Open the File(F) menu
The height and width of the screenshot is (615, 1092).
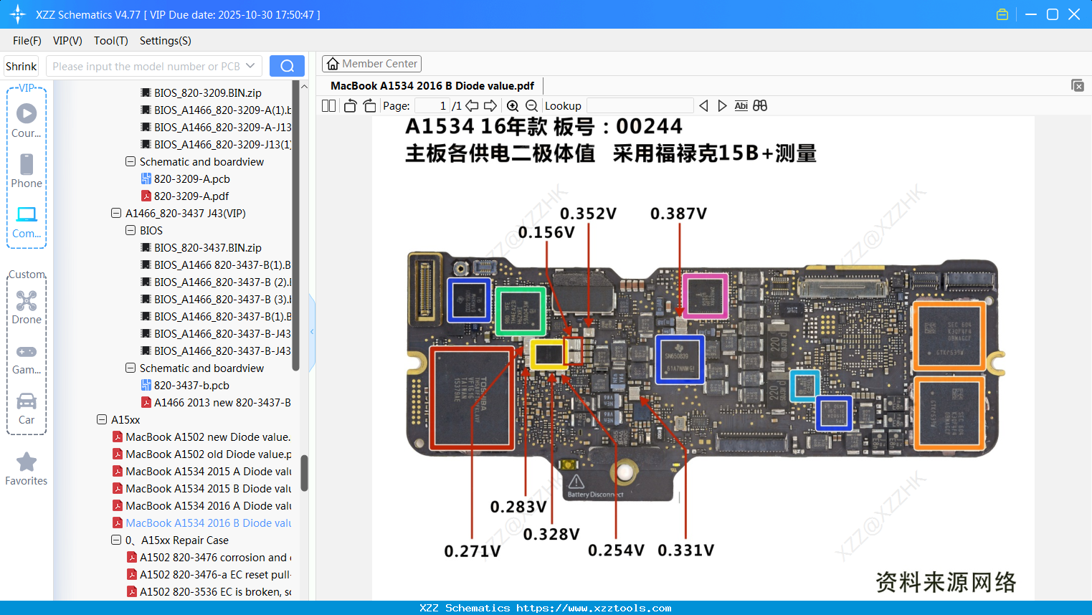point(27,41)
